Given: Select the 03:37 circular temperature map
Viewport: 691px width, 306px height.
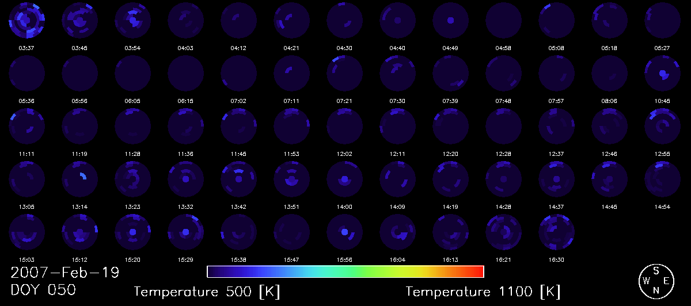Looking at the screenshot, I should (27, 20).
